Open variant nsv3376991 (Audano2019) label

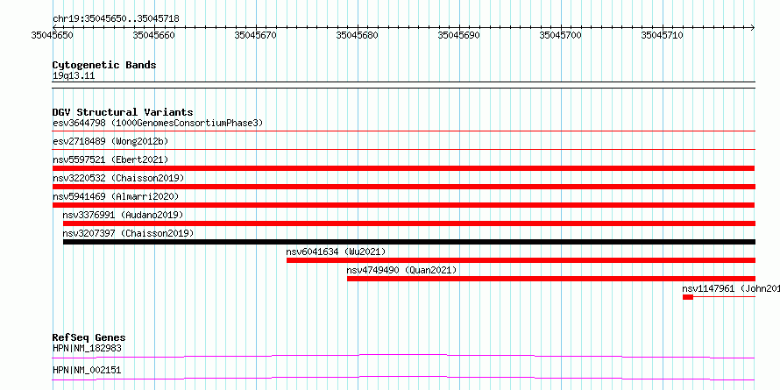[123, 215]
